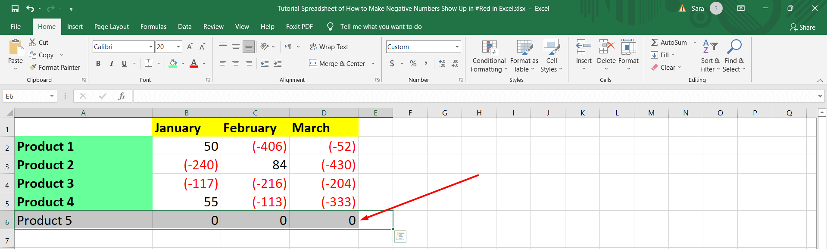827x249 pixels.
Task: Click the Orientation text-angle icon
Action: (x=265, y=47)
